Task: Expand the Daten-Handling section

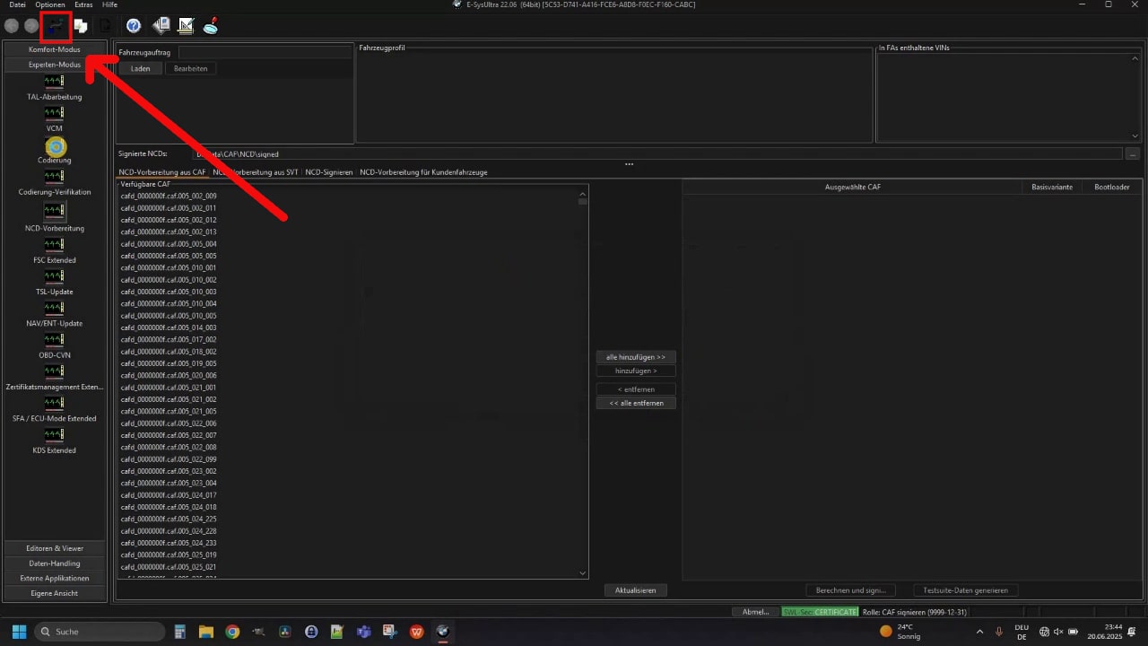Action: [55, 563]
